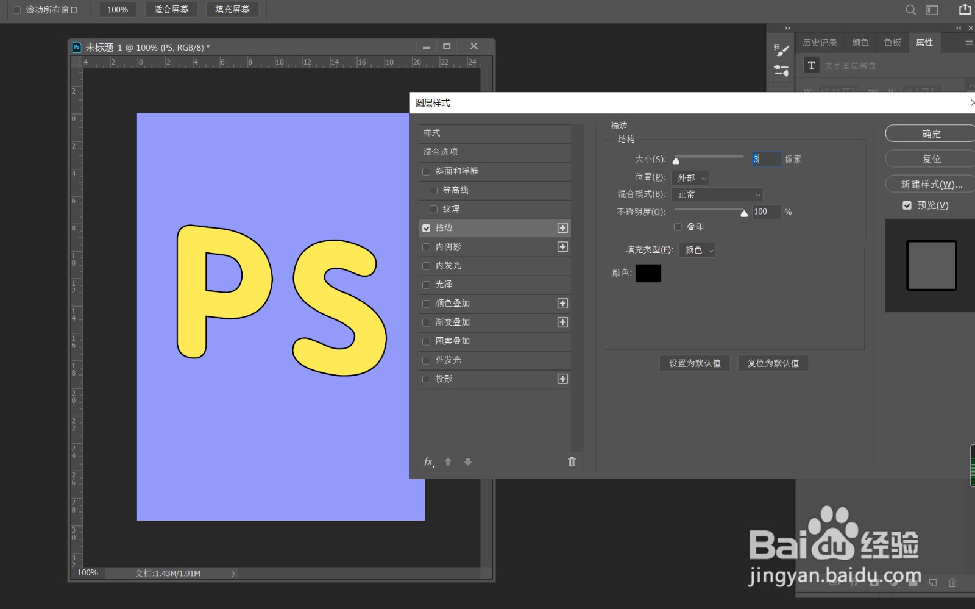Click the PS document icon in the title bar
Viewport: 975px width, 609px height.
[x=77, y=47]
